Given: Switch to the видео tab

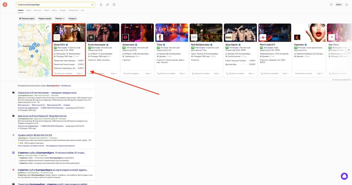Looking at the screenshot, I should point(47,10).
